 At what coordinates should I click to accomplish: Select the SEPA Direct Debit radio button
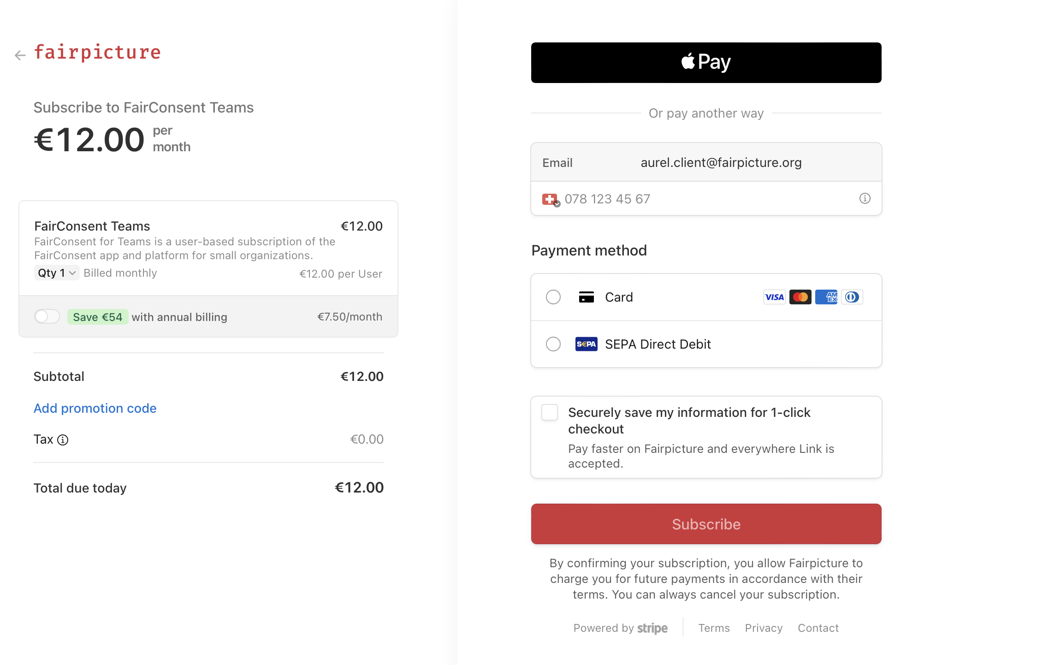553,344
